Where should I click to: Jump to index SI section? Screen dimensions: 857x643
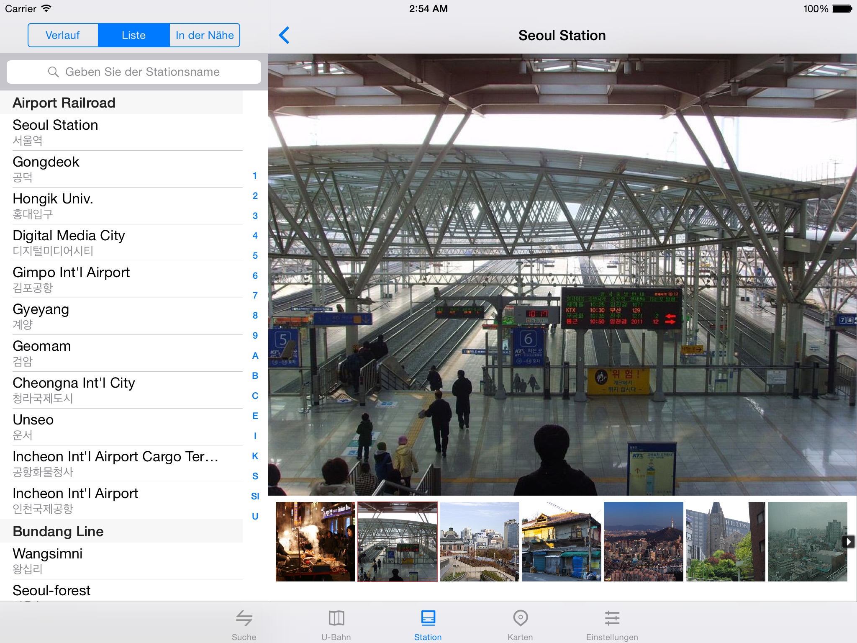click(x=255, y=496)
